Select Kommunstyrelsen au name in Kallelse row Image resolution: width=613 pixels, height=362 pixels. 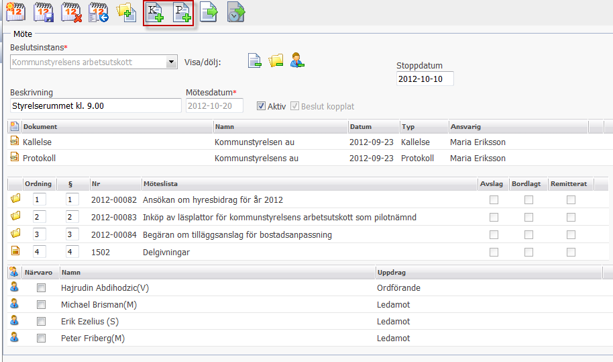tap(254, 142)
